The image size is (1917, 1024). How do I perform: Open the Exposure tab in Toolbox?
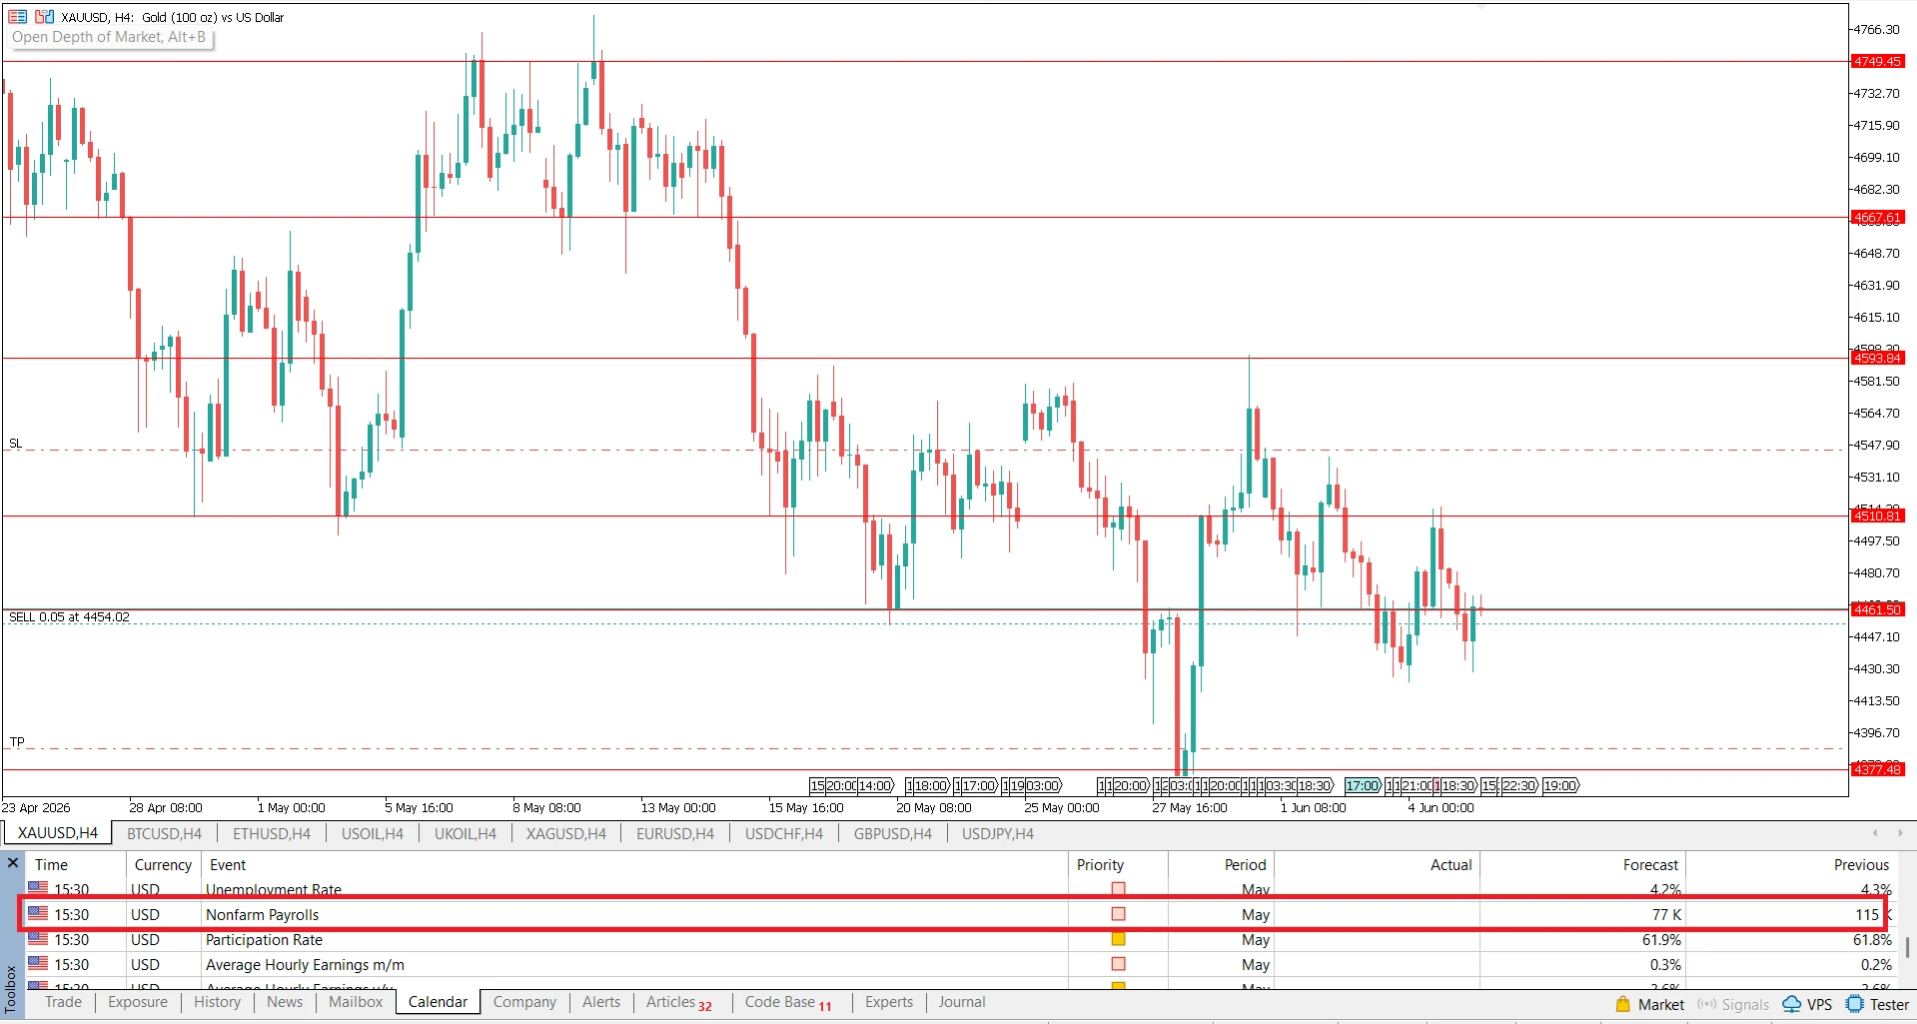click(x=138, y=1002)
